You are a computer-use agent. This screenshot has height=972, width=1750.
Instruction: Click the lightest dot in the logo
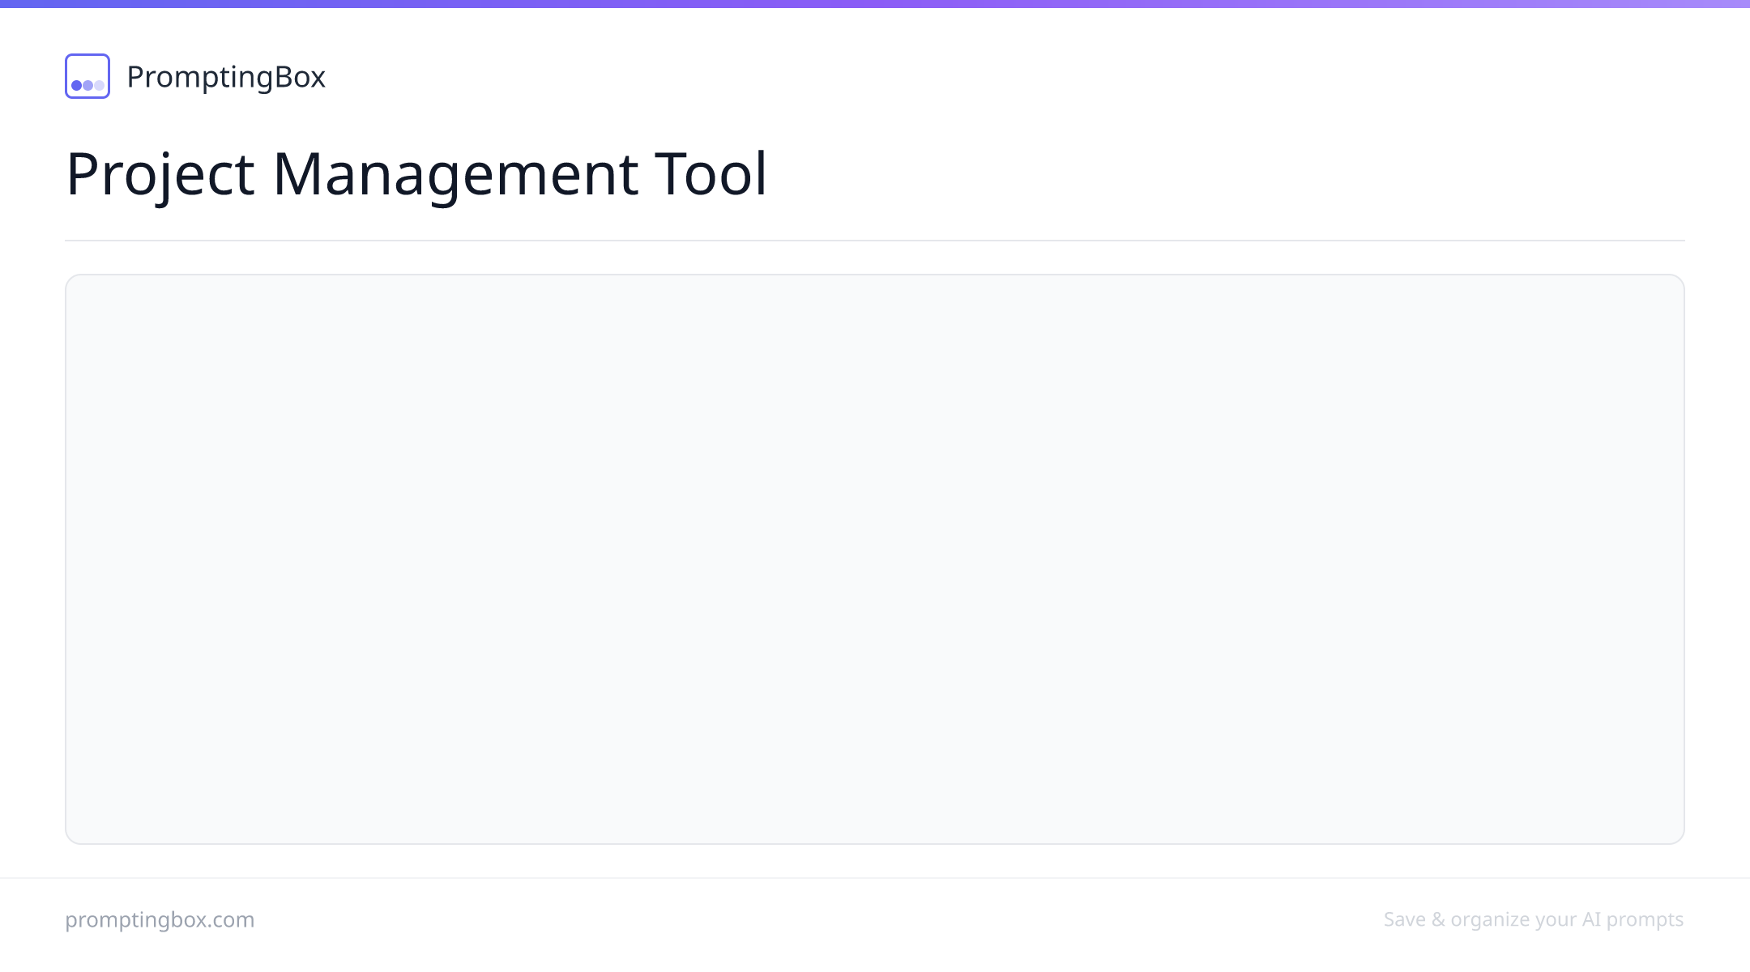pos(99,85)
